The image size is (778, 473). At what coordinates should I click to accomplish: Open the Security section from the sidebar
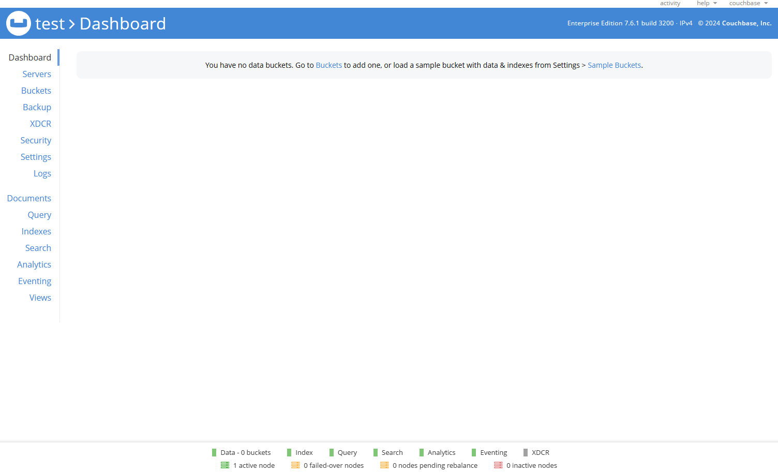[36, 140]
